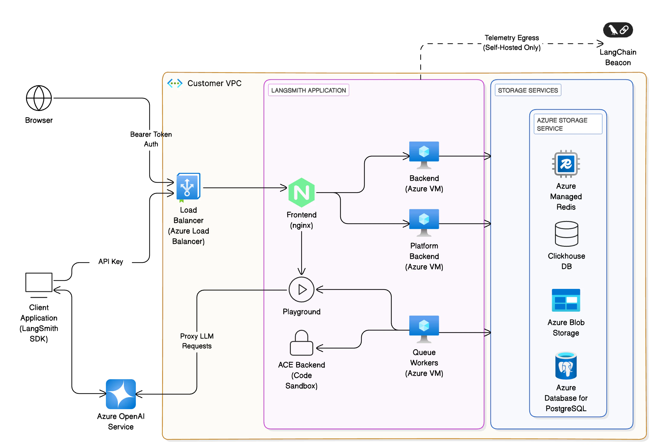Select the STORAGE SERVICES header label
This screenshot has height=448, width=657.
[x=528, y=90]
